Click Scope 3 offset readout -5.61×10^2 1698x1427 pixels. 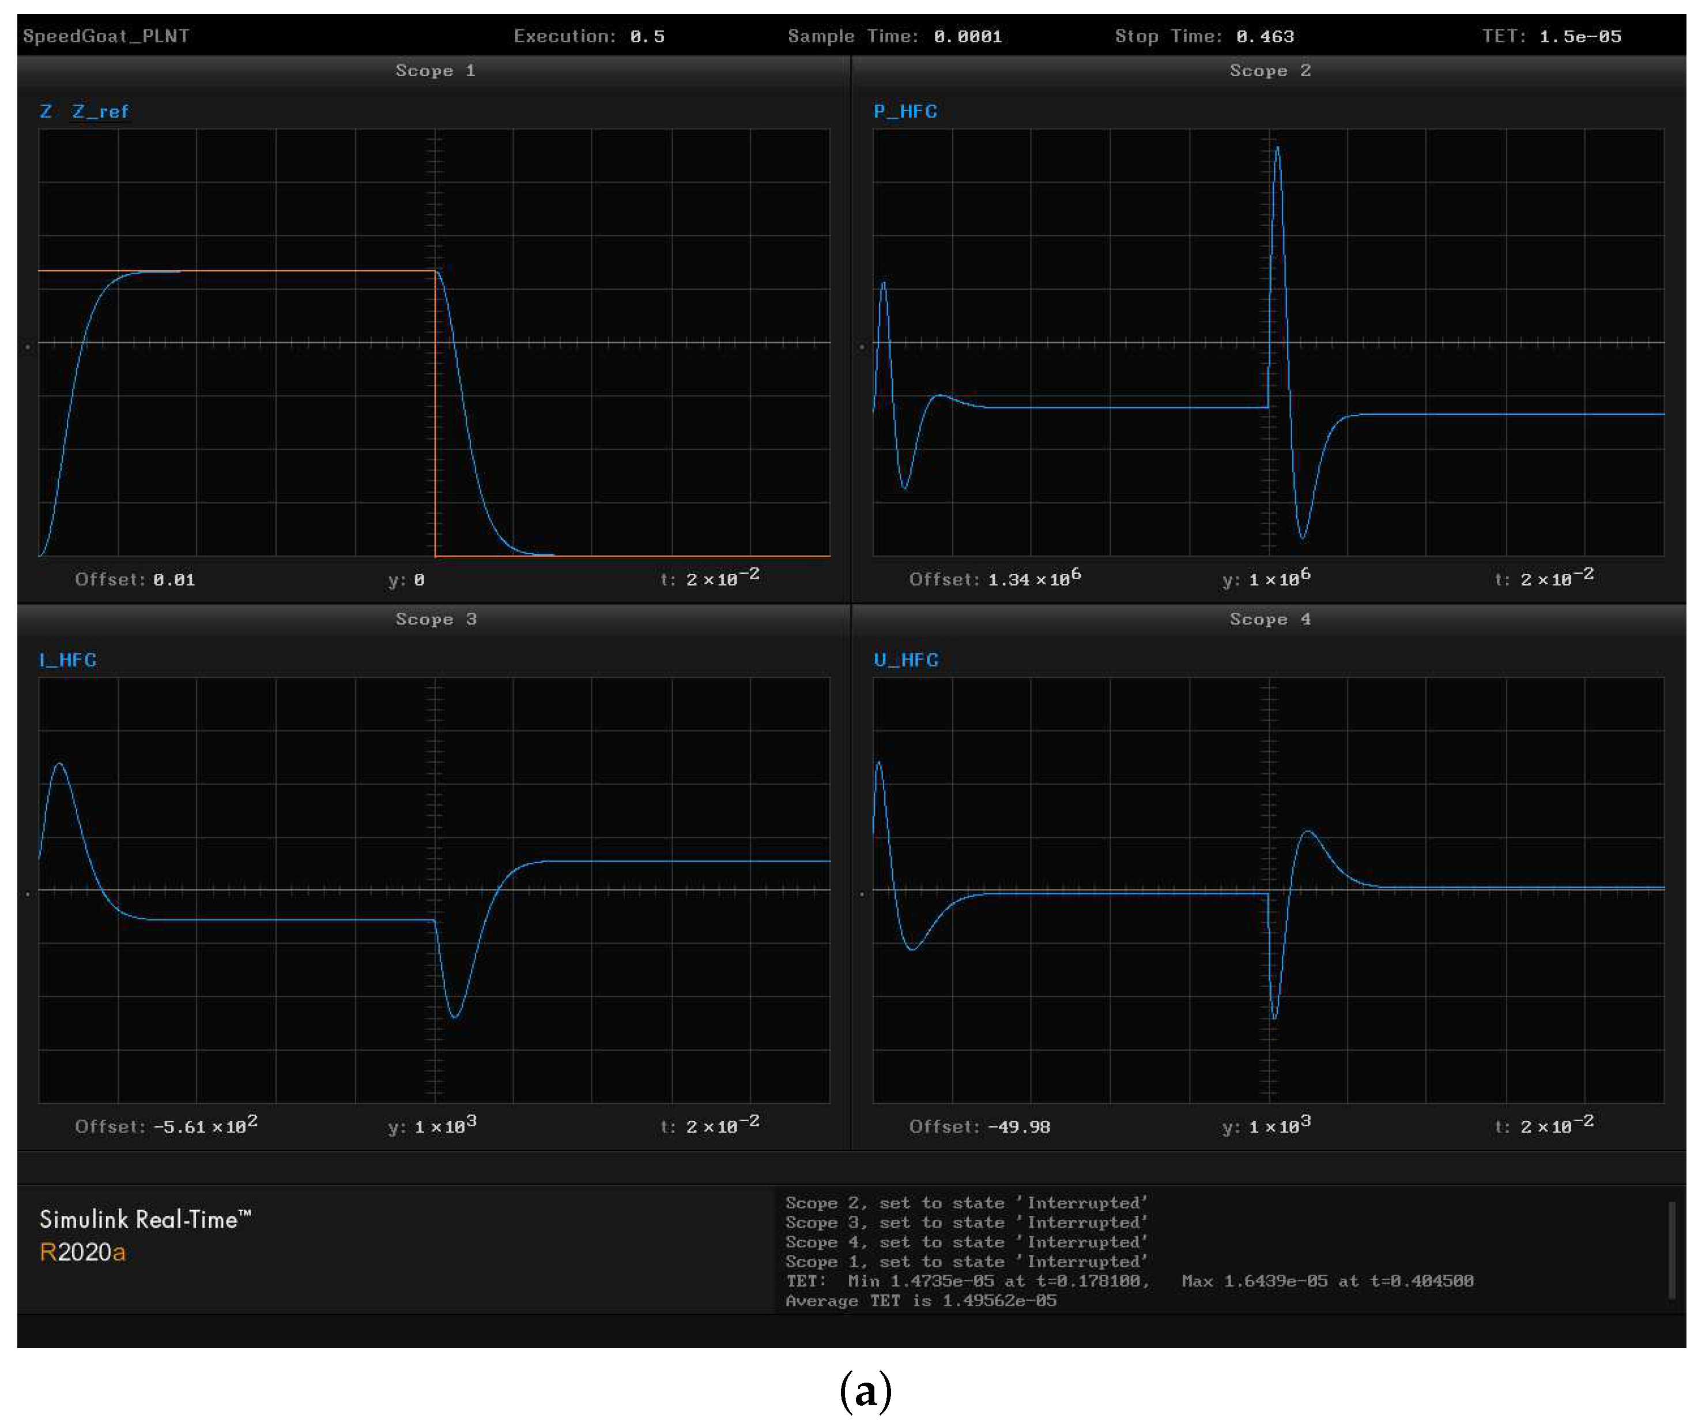pyautogui.click(x=206, y=1127)
